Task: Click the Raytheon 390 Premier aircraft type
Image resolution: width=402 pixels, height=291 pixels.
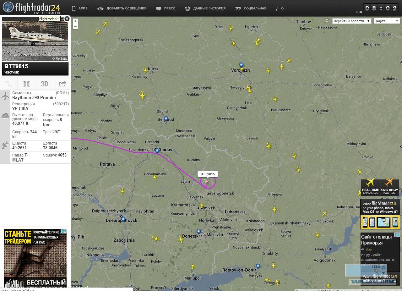Action: pos(34,98)
